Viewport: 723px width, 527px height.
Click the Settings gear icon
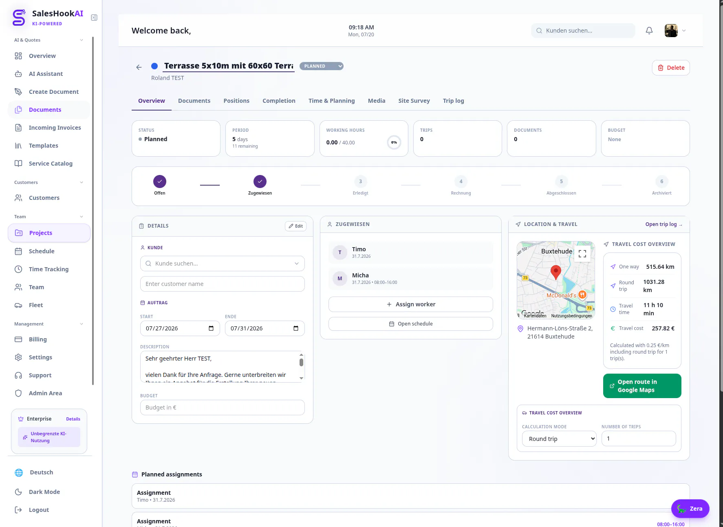[18, 357]
